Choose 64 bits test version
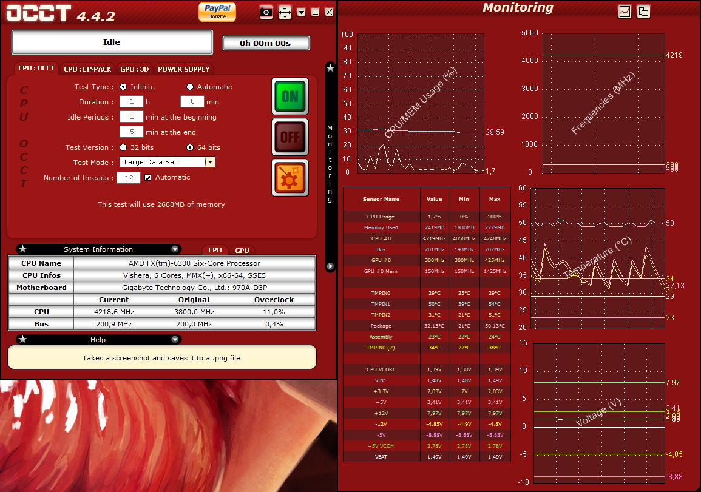The height and width of the screenshot is (492, 701). (x=190, y=147)
